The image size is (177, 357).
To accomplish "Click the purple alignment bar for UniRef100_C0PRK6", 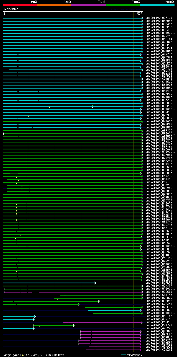I will [103, 322].
